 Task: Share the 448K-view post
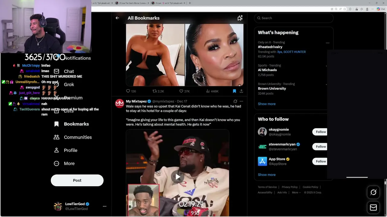[x=241, y=91]
